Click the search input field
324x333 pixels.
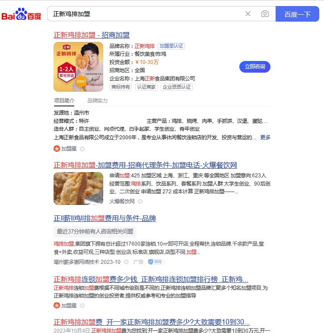point(146,14)
